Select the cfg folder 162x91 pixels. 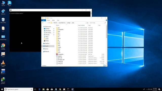tap(59, 28)
